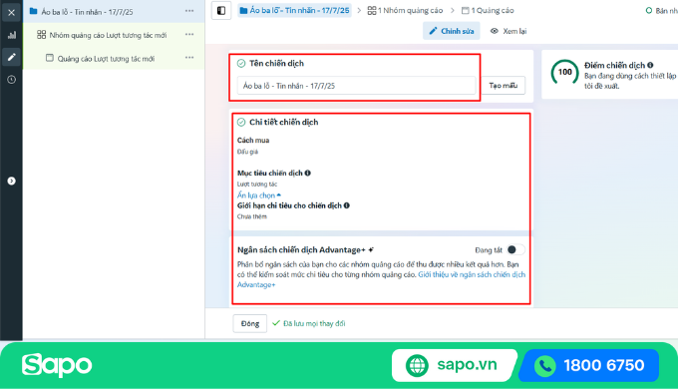
Task: Click the 'Lượt tương tác' objective value
Action: tap(257, 185)
